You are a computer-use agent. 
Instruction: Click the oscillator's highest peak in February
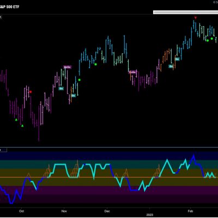pos(193,155)
